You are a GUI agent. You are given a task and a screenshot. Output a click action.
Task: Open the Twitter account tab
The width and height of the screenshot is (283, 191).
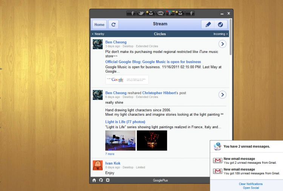tap(141, 13)
